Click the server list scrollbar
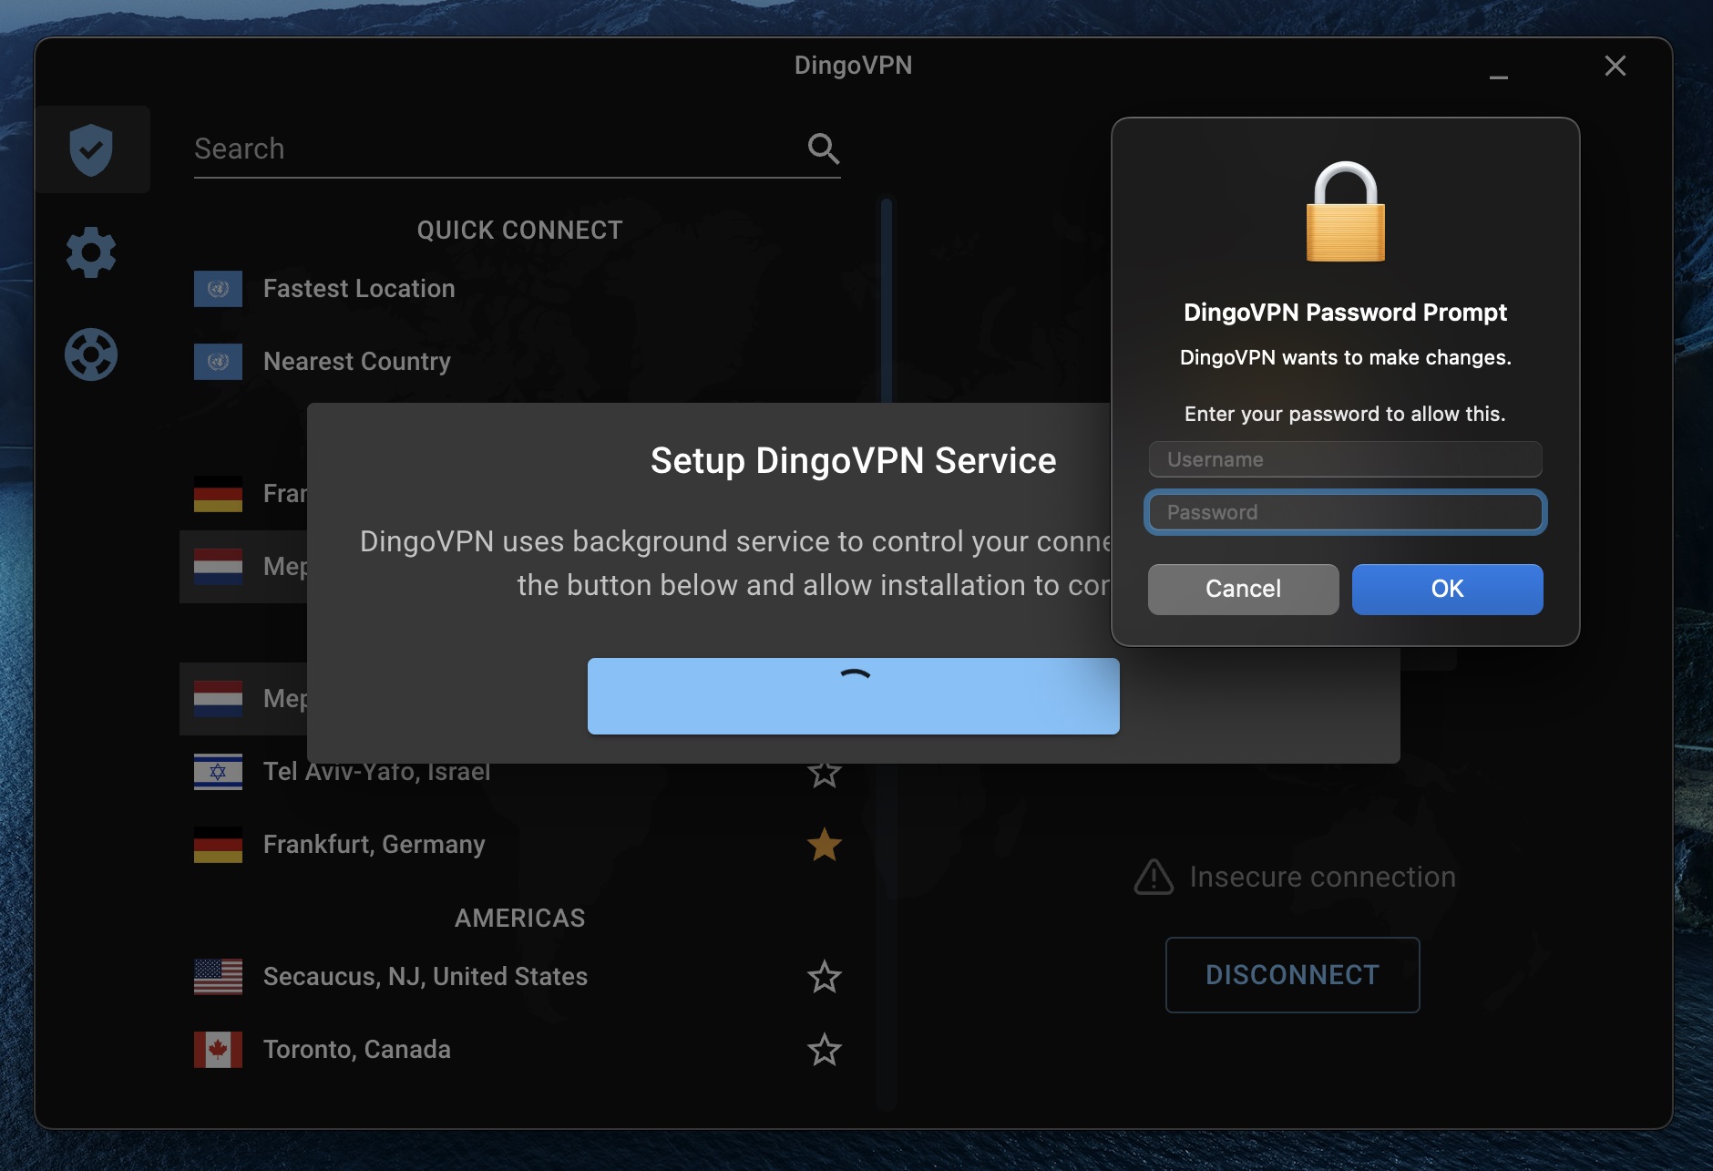Image resolution: width=1713 pixels, height=1171 pixels. click(x=887, y=301)
